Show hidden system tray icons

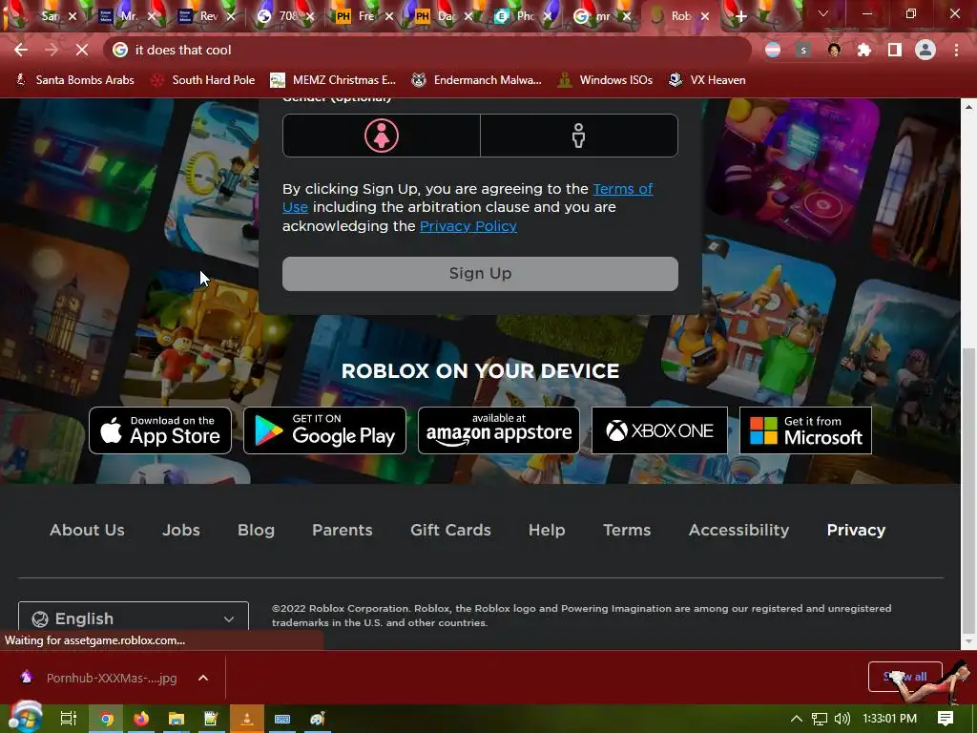[x=797, y=719]
